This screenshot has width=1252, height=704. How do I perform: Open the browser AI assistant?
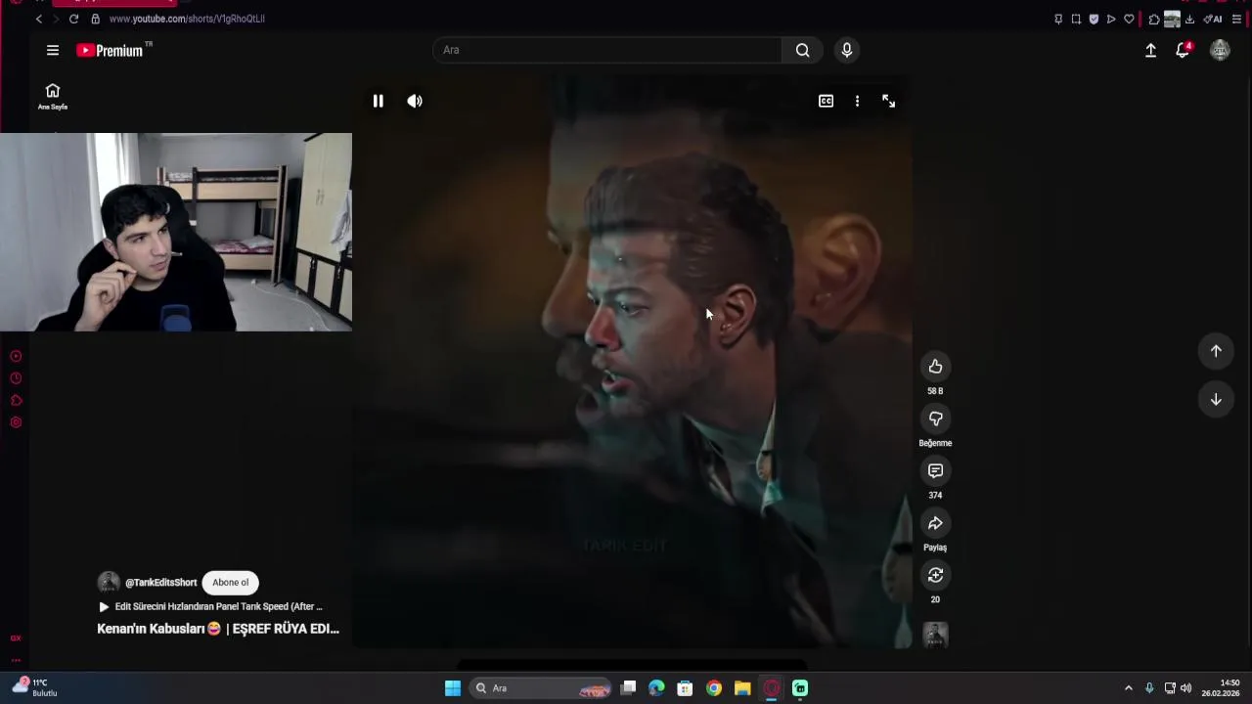[1213, 19]
